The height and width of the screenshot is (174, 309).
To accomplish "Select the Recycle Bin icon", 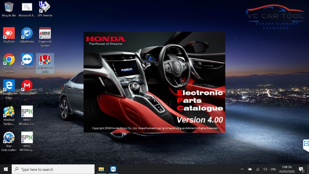I will [x=9, y=8].
